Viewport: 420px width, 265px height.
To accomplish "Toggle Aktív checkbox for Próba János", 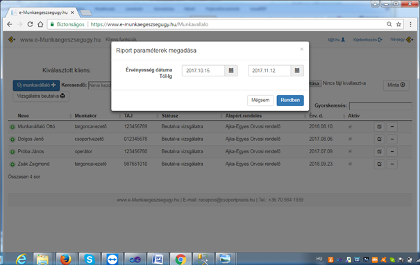I will pos(350,151).
